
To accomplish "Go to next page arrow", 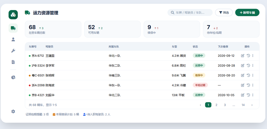I will pyautogui.click(x=252, y=105).
